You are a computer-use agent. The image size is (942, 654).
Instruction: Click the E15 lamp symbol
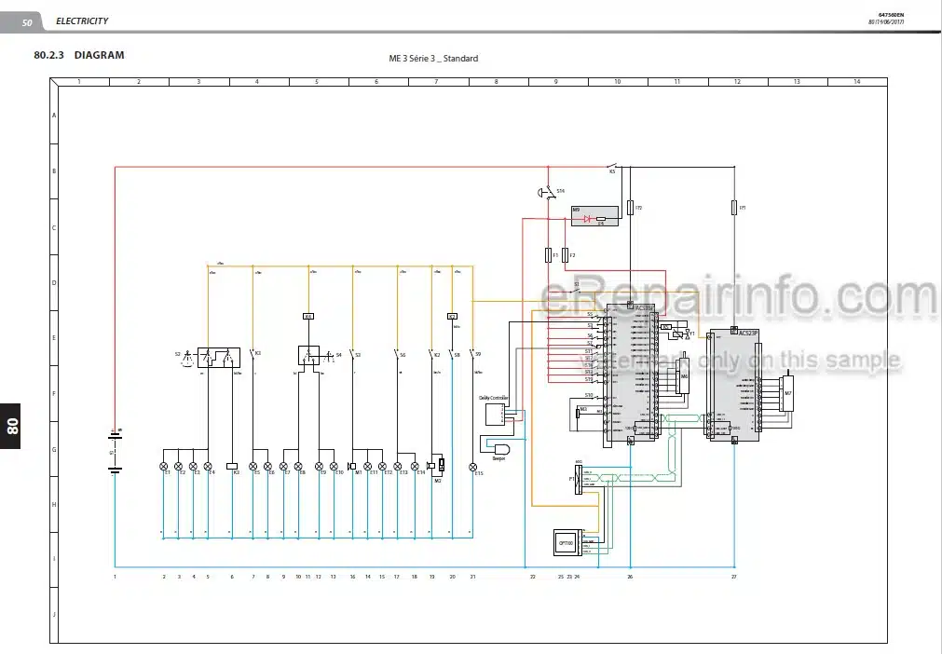472,467
